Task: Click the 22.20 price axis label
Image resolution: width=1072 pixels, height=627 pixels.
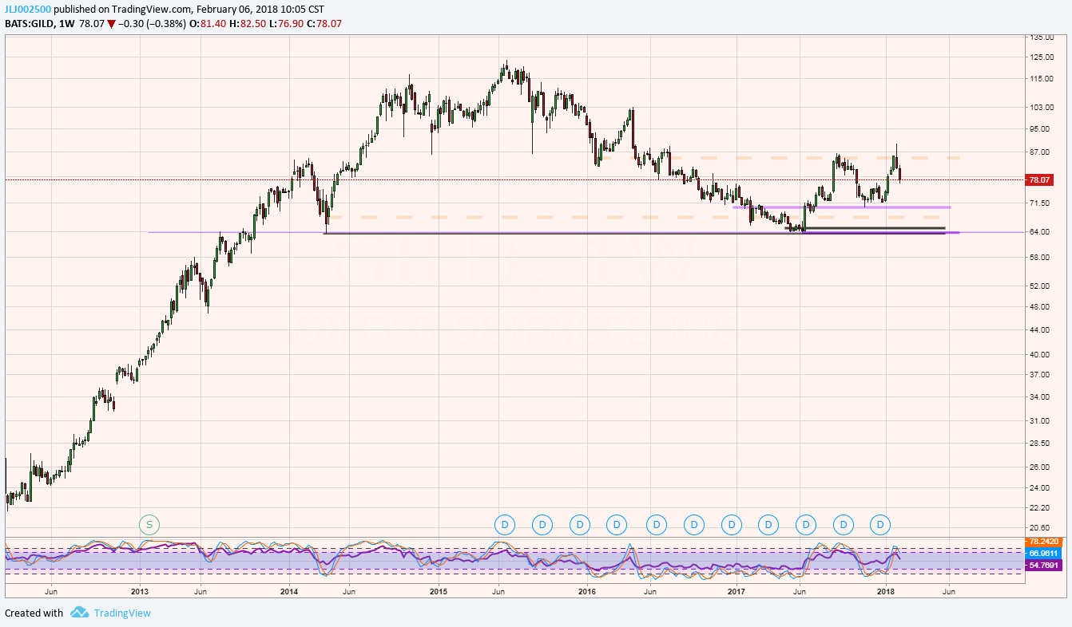Action: coord(1041,507)
